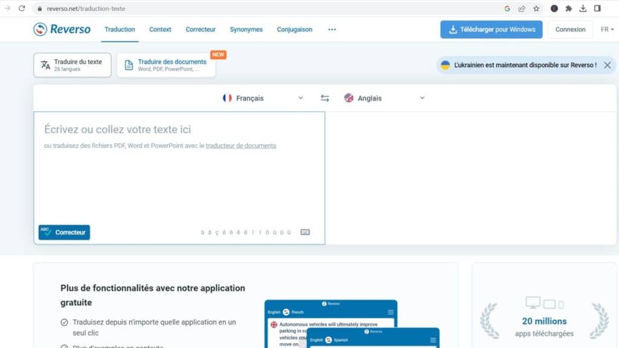Reload the page in browser
This screenshot has width=619, height=348.
click(22, 8)
